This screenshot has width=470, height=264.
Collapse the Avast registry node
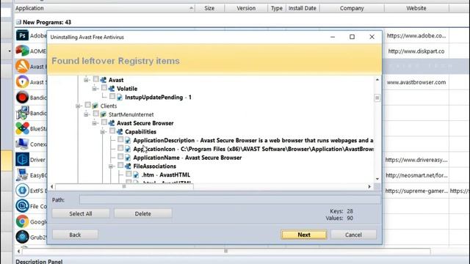pyautogui.click(x=86, y=80)
